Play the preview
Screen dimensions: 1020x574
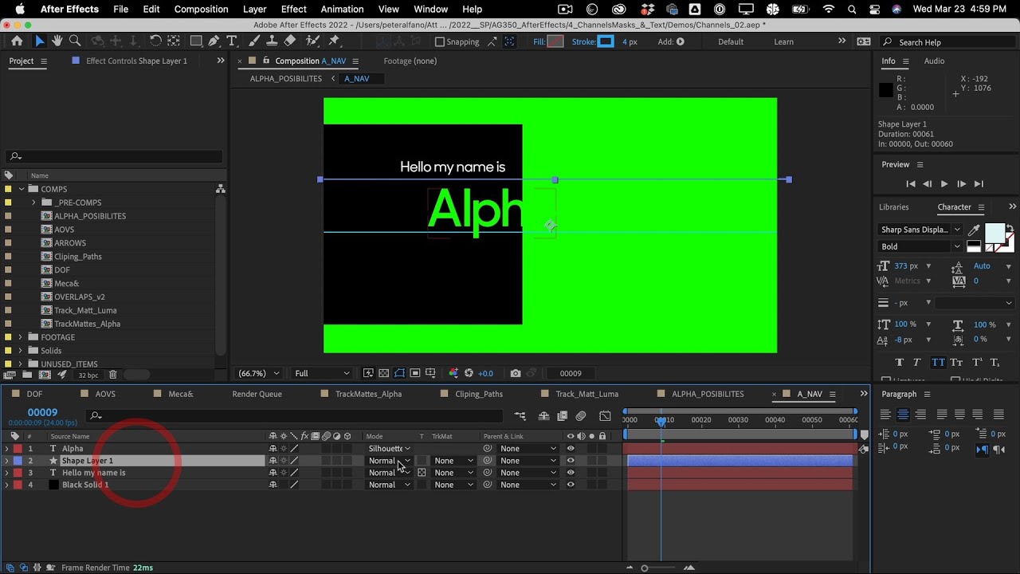click(944, 184)
